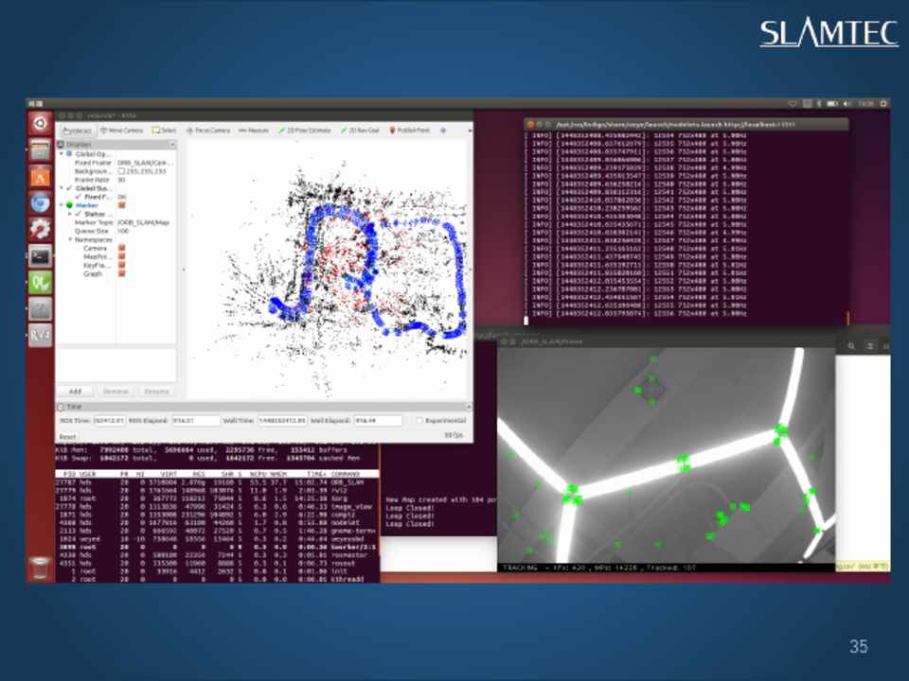Click the Publish Point tool
Viewport: 909px width, 681px height.
(412, 130)
